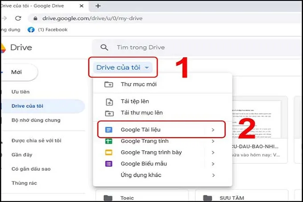Click the blue Google Docs icon
303x202 pixels.
[109, 130]
